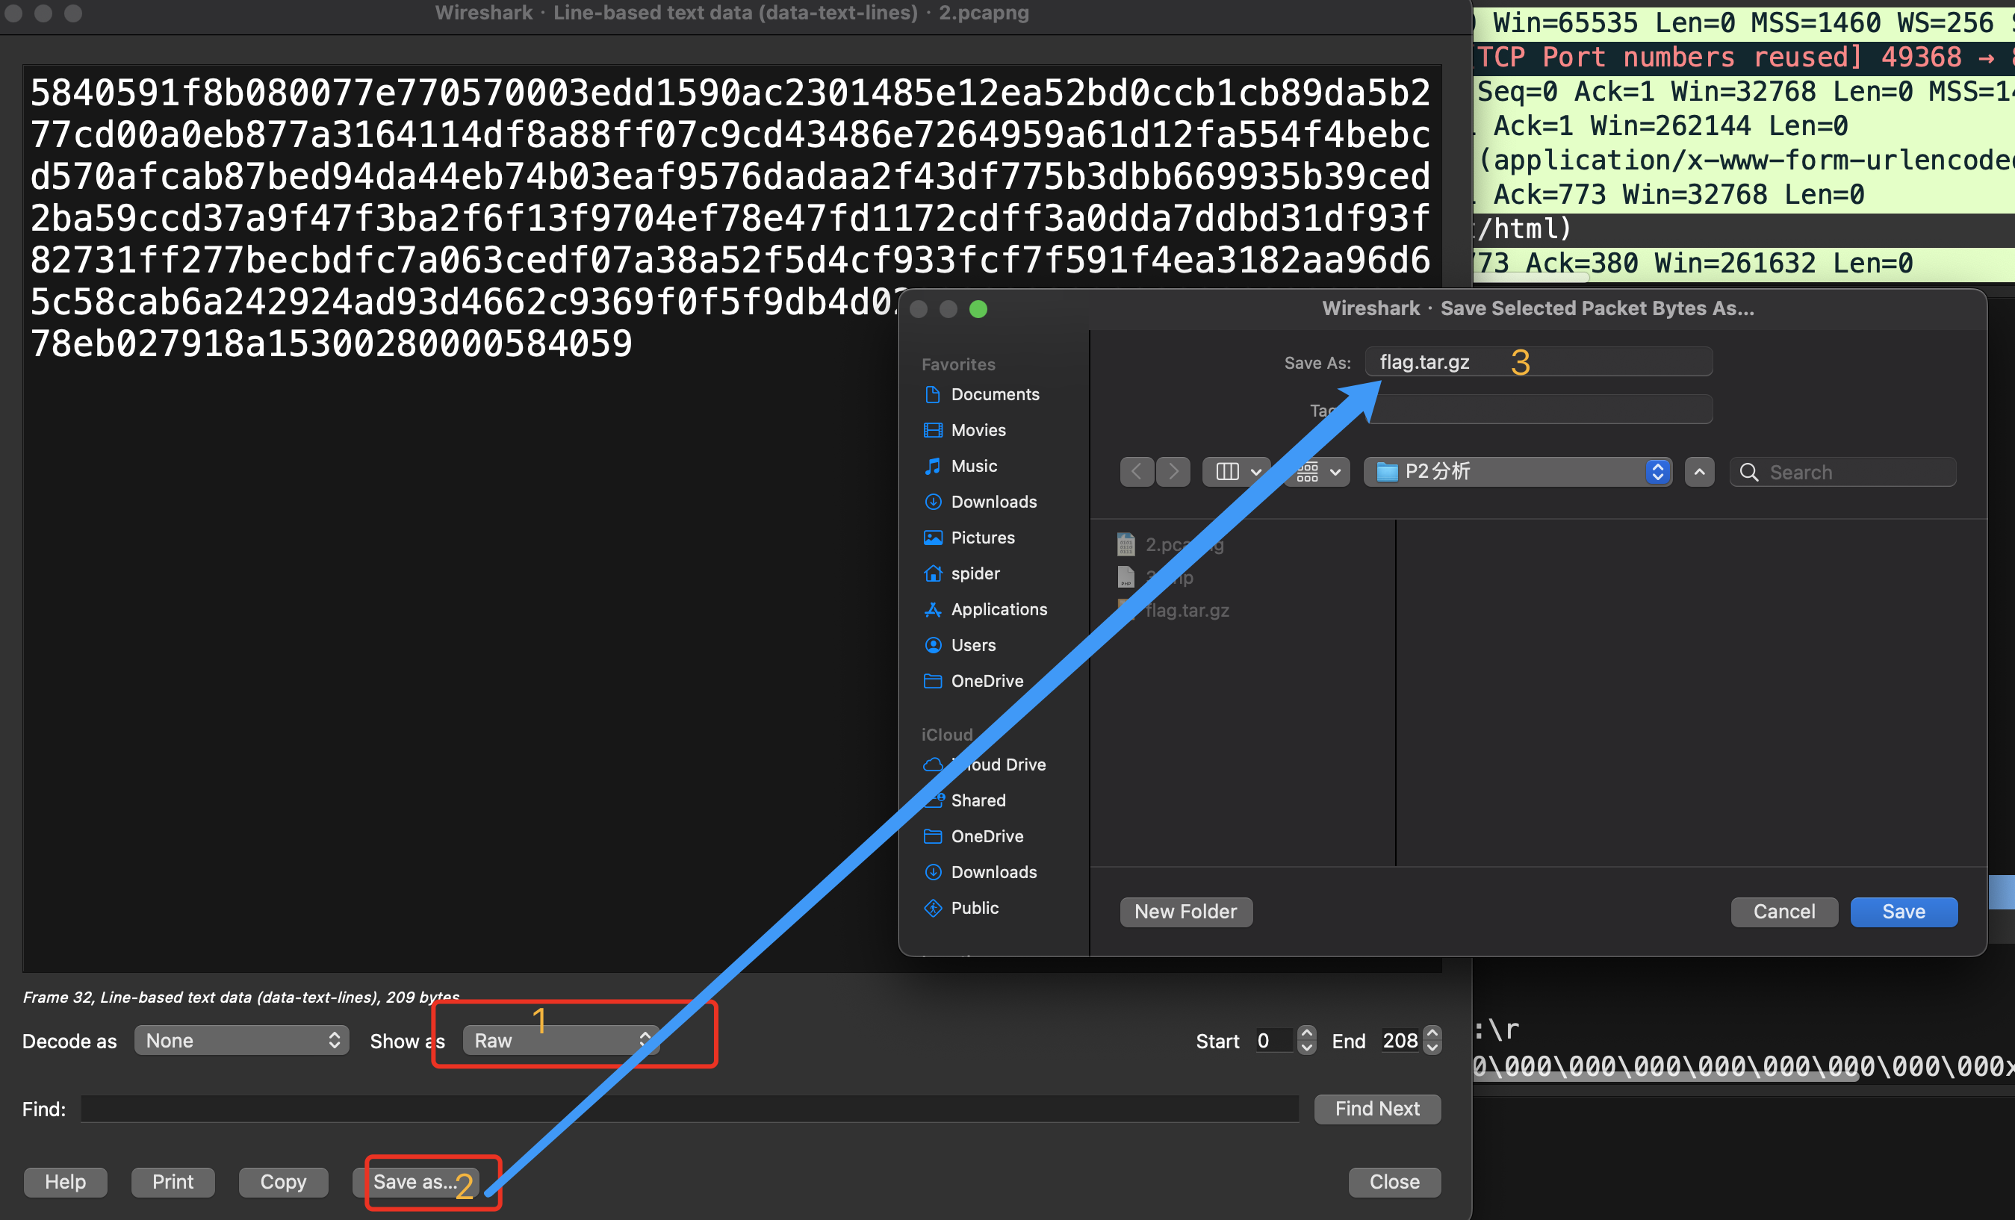Click the back navigation arrow
Image resolution: width=2015 pixels, height=1220 pixels.
[1136, 472]
